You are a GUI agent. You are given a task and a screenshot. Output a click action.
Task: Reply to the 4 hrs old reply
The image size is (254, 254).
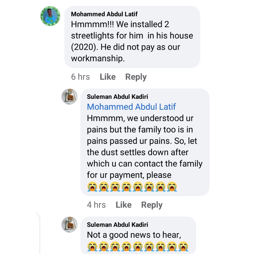coord(152,205)
